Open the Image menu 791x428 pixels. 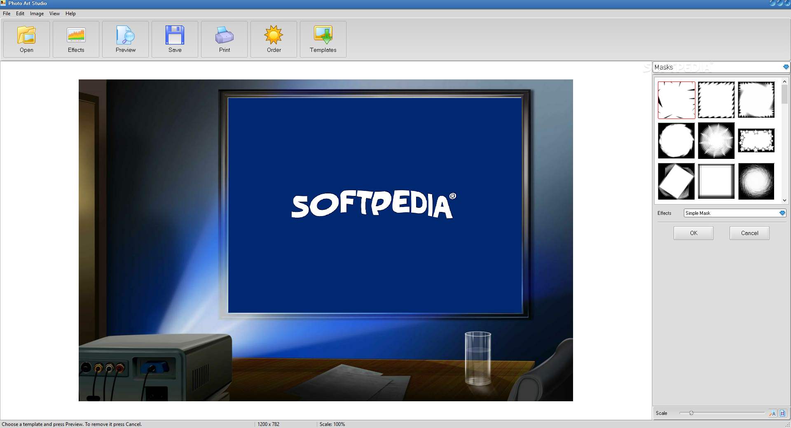(x=37, y=14)
